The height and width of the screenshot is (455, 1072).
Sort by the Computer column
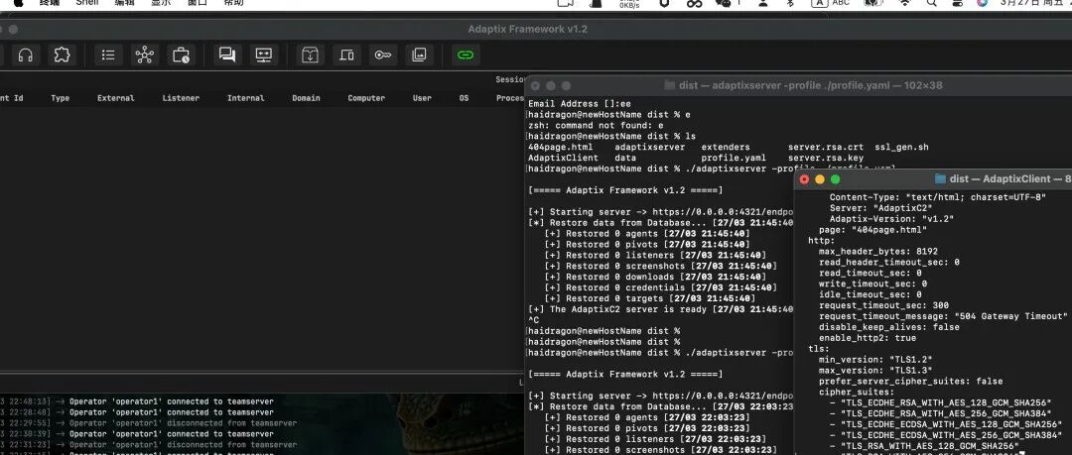click(366, 98)
